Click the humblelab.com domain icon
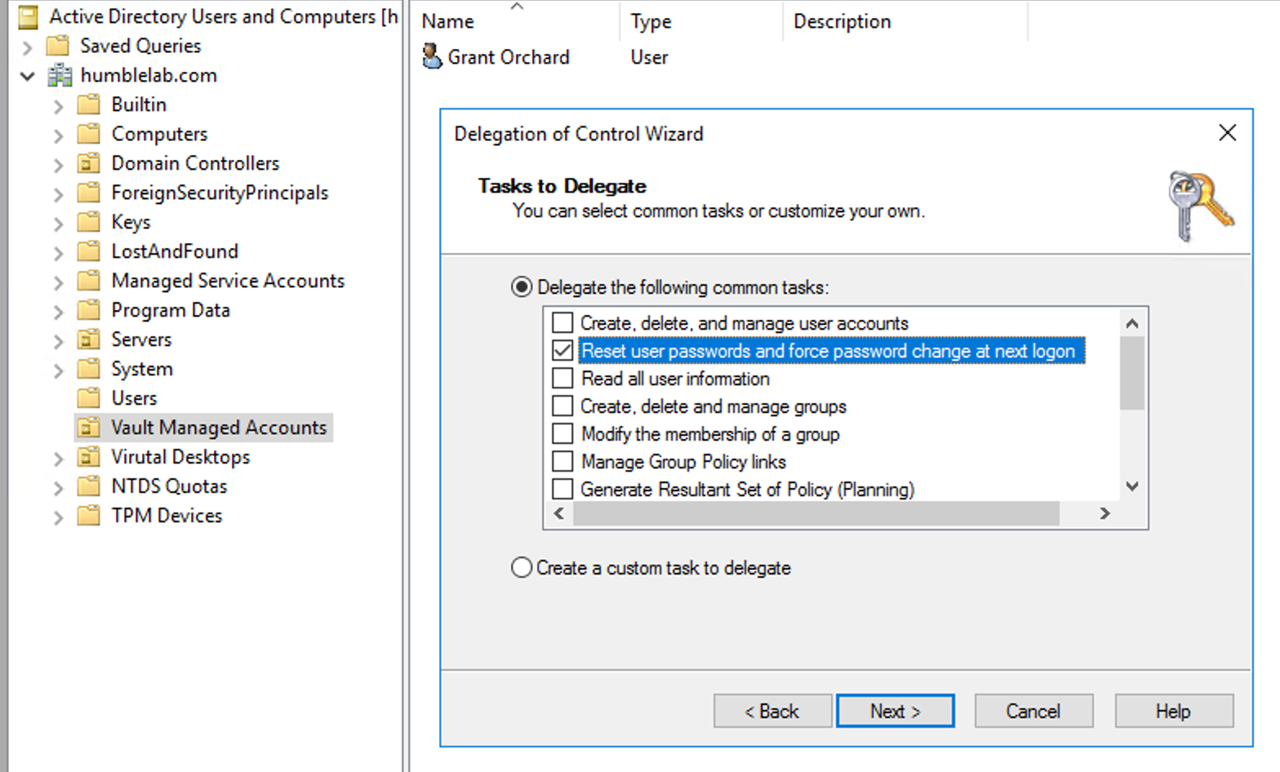The height and width of the screenshot is (772, 1280). 60,75
